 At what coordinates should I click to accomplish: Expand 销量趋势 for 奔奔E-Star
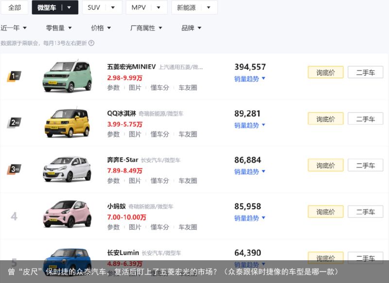[249, 171]
